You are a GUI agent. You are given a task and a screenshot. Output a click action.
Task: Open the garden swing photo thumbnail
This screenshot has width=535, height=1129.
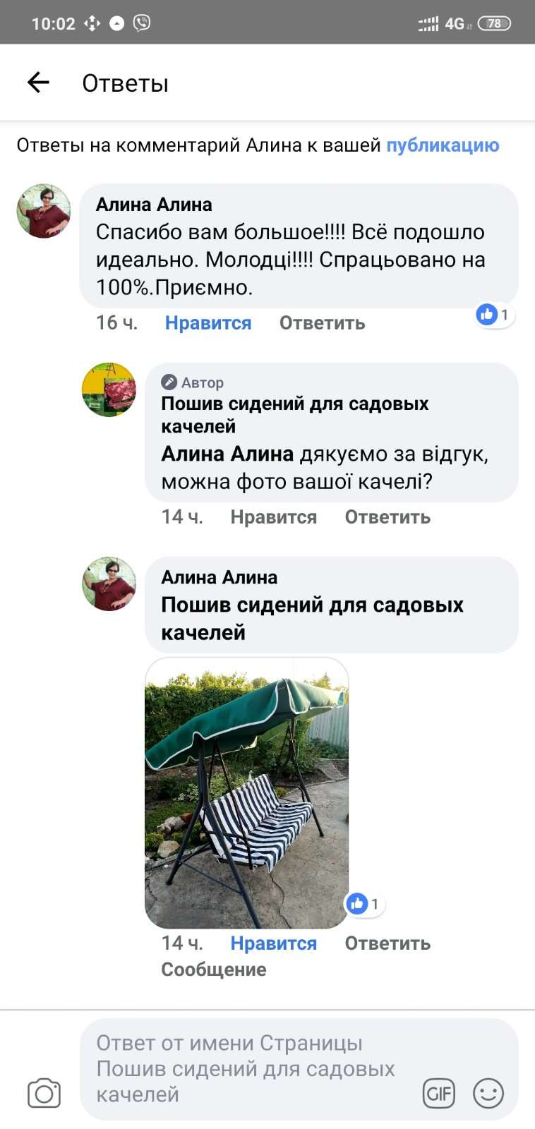click(x=247, y=793)
